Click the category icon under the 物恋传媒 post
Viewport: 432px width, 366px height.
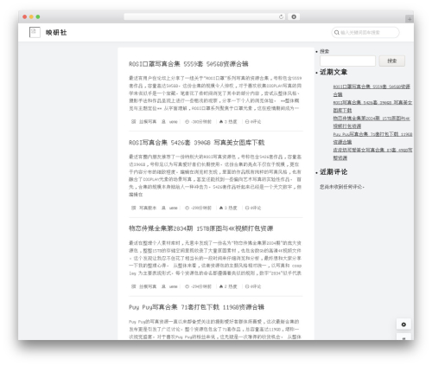[x=133, y=286]
